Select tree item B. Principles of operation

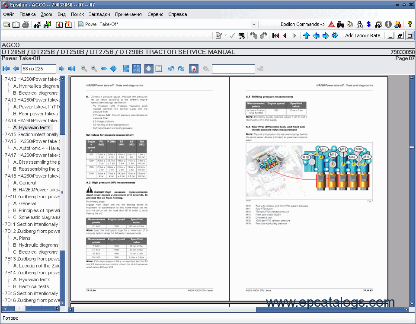point(36,210)
